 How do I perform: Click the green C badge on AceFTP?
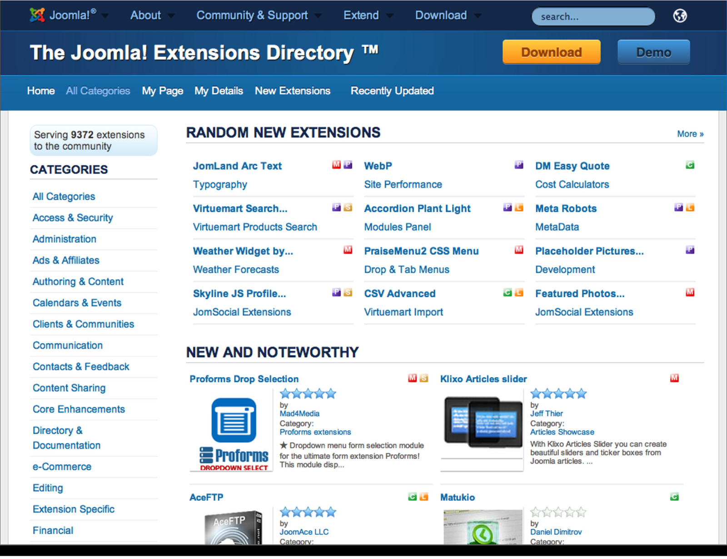point(412,496)
